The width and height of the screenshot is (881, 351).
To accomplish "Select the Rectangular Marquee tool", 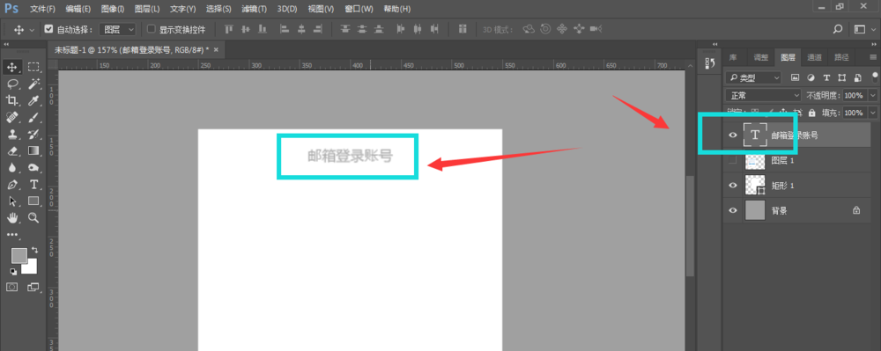I will coord(33,67).
